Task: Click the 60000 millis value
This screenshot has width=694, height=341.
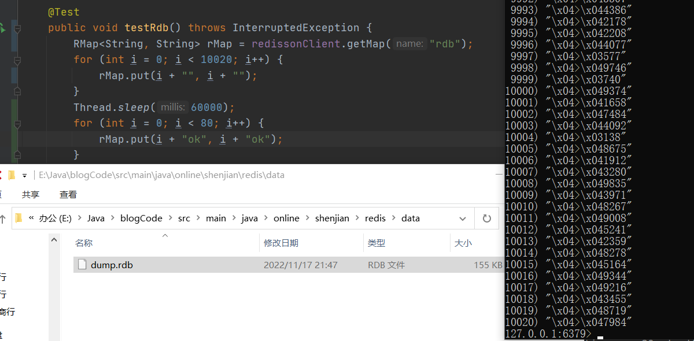Action: point(206,108)
